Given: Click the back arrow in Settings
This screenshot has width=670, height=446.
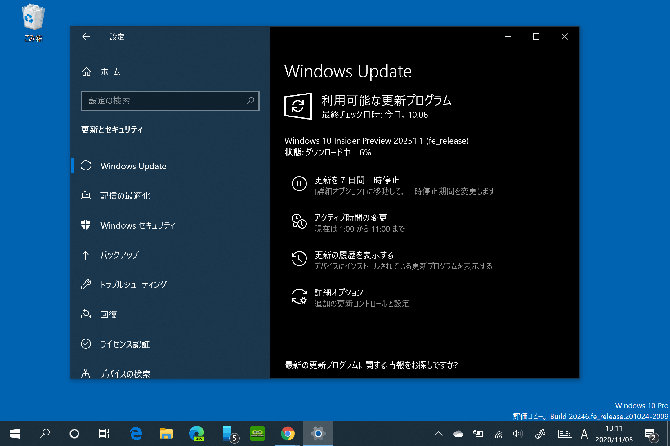Looking at the screenshot, I should [86, 37].
